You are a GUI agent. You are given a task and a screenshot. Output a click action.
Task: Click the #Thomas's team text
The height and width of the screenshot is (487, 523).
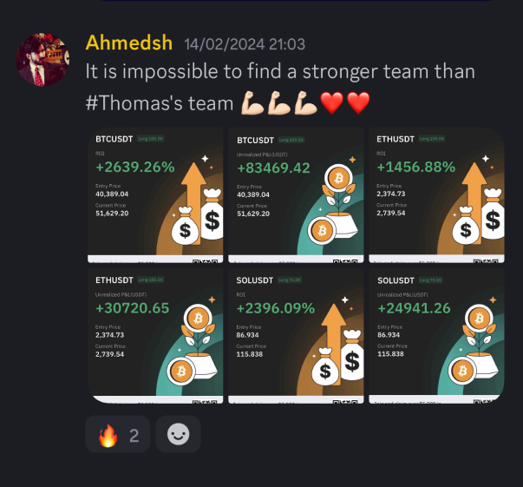[160, 102]
